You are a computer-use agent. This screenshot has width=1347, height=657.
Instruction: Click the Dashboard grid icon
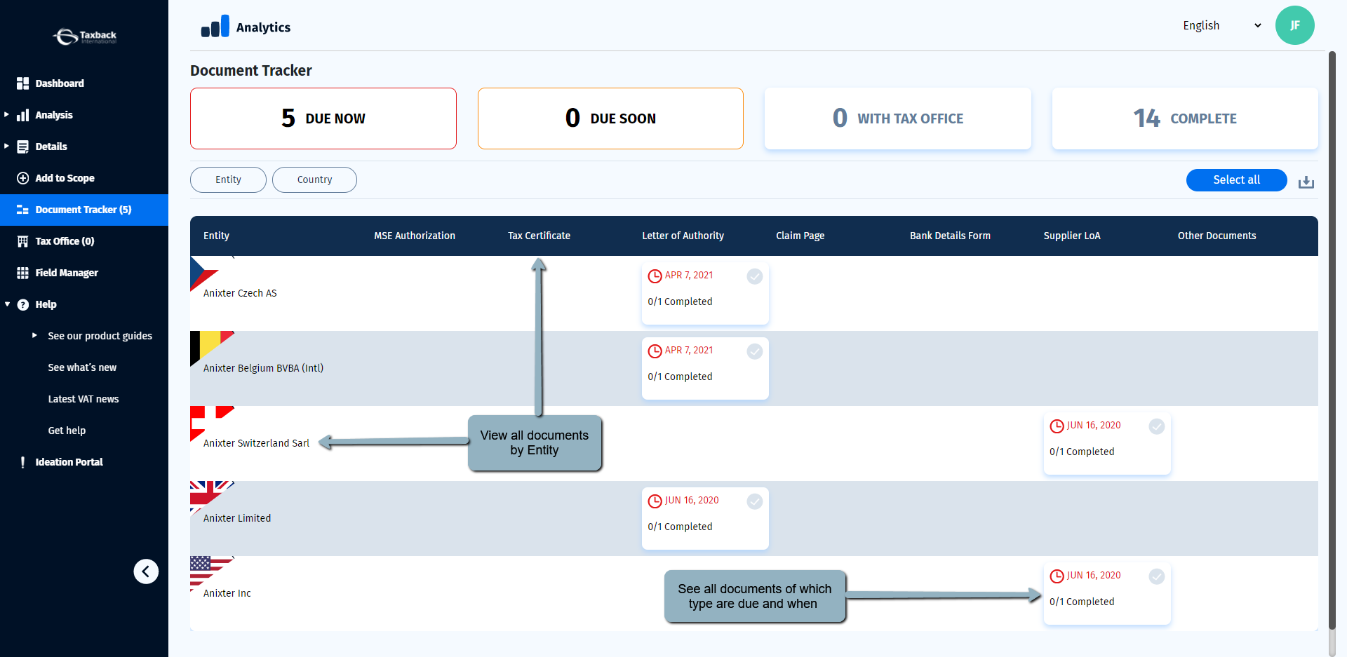click(22, 83)
